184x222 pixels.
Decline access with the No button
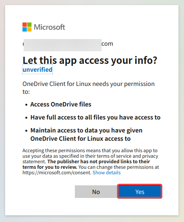(x=96, y=192)
